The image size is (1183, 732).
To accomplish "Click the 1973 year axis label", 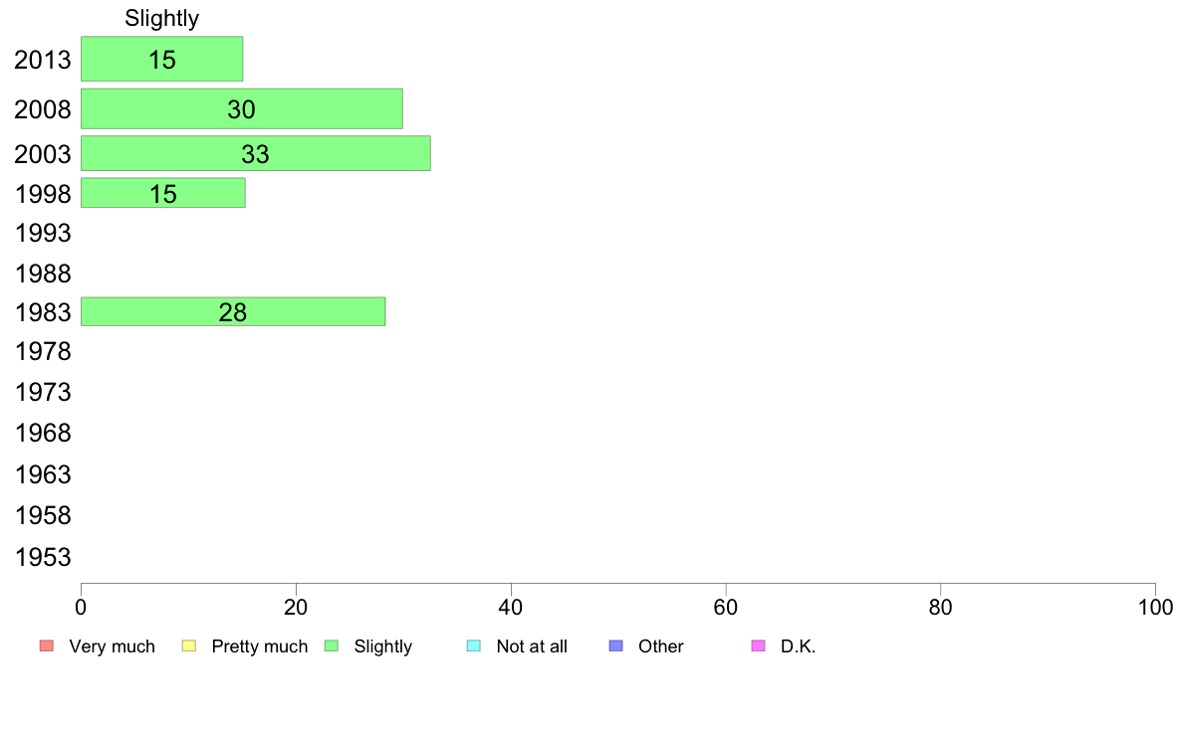I will pos(43,392).
